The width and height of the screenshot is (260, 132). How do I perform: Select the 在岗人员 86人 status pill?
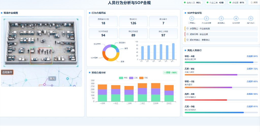pyautogui.click(x=192, y=3)
